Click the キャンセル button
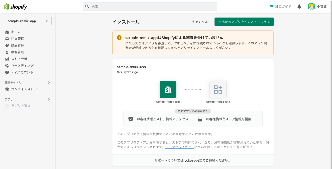The width and height of the screenshot is (332, 169). pos(200,22)
